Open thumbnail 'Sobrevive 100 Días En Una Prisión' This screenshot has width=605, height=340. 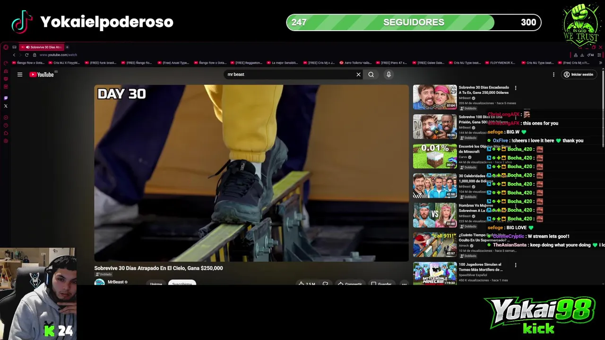435,127
